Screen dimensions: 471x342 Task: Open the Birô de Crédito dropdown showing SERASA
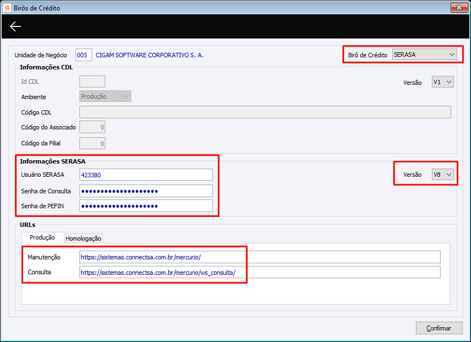[424, 55]
